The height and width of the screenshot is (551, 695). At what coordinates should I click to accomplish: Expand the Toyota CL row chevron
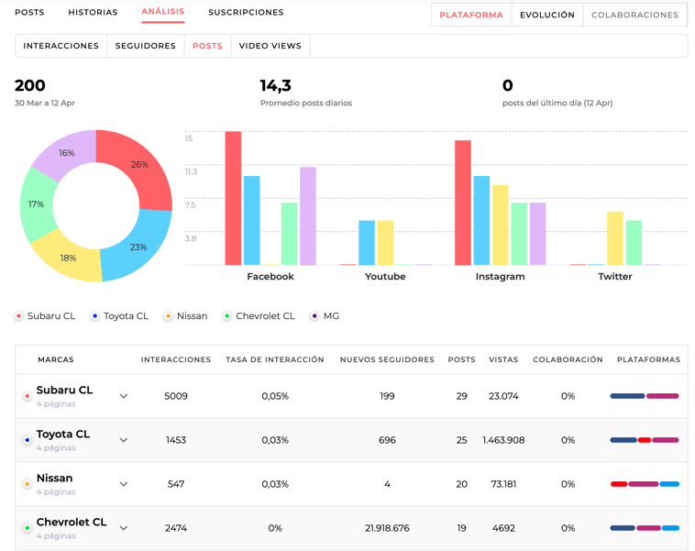(124, 440)
